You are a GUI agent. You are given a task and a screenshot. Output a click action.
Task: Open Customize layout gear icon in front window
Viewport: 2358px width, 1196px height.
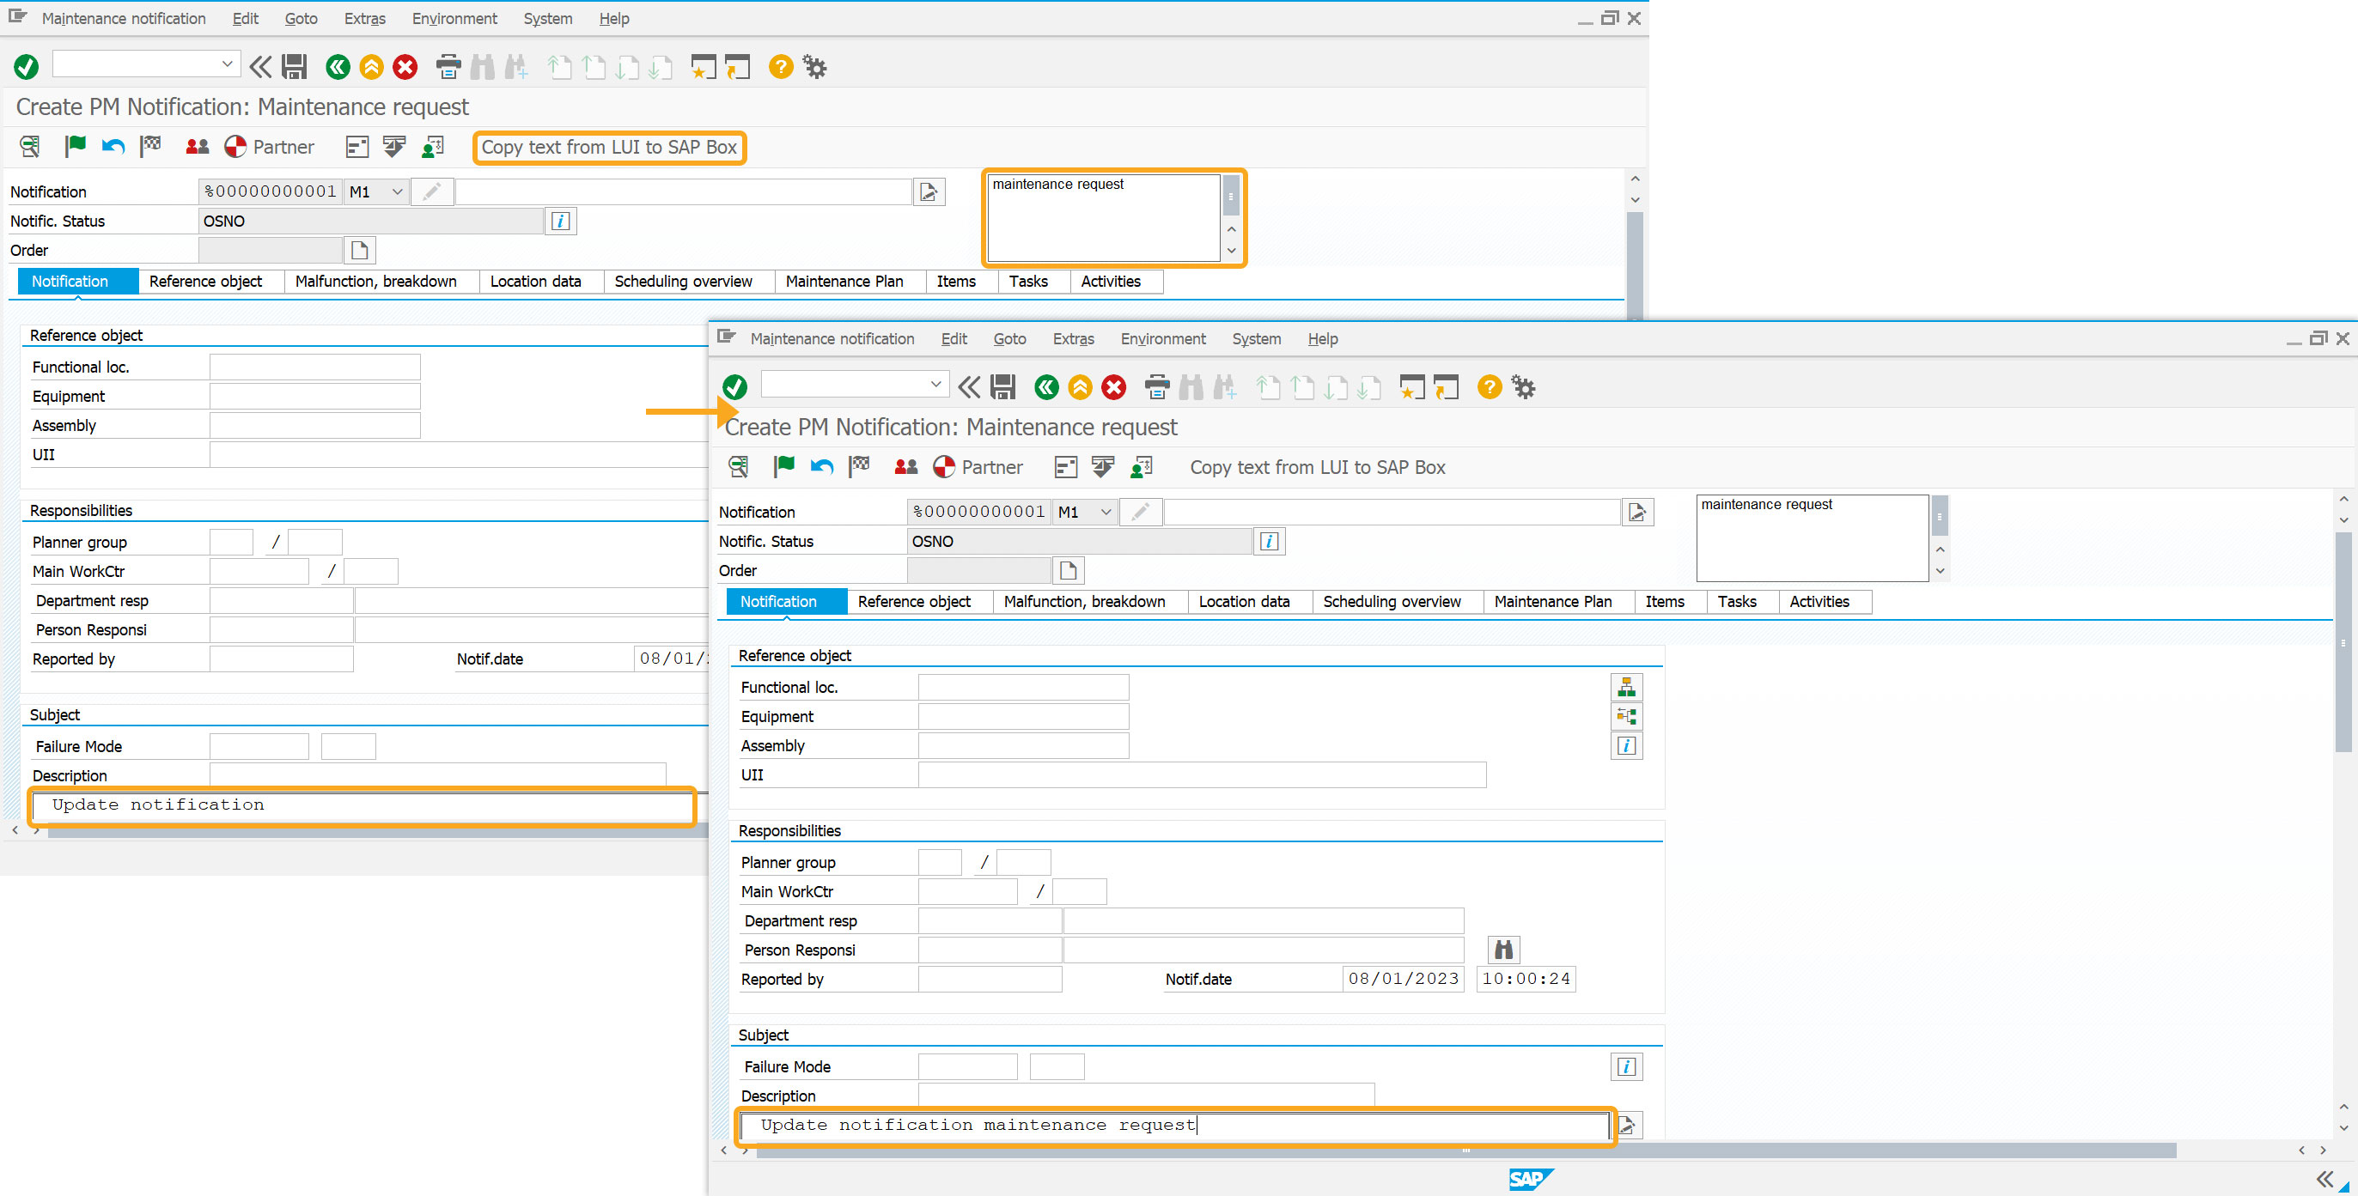pyautogui.click(x=1523, y=387)
